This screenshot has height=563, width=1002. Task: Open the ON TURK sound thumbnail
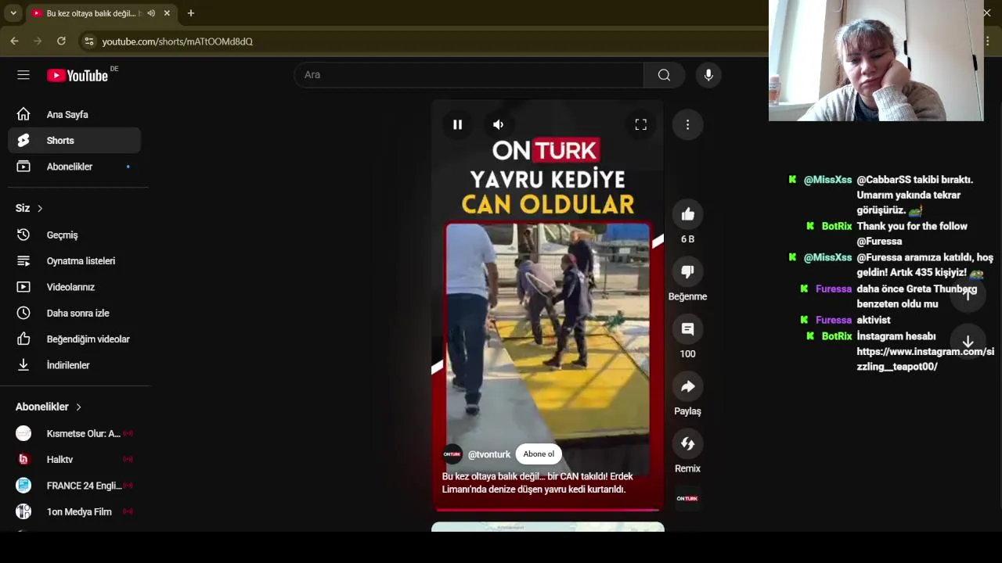tap(687, 498)
